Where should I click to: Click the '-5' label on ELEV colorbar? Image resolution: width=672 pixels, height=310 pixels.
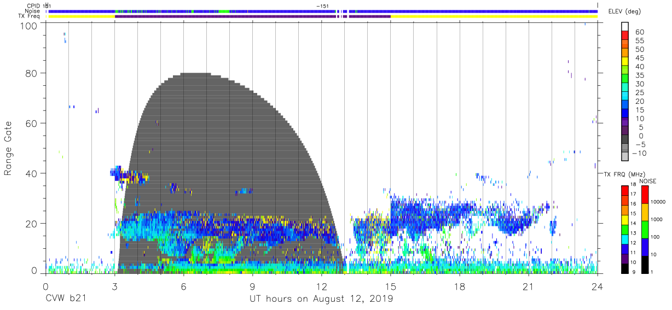point(641,145)
